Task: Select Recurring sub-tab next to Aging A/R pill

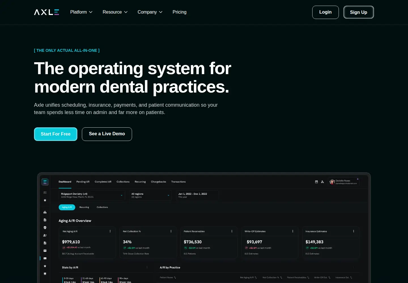Action: [84, 207]
